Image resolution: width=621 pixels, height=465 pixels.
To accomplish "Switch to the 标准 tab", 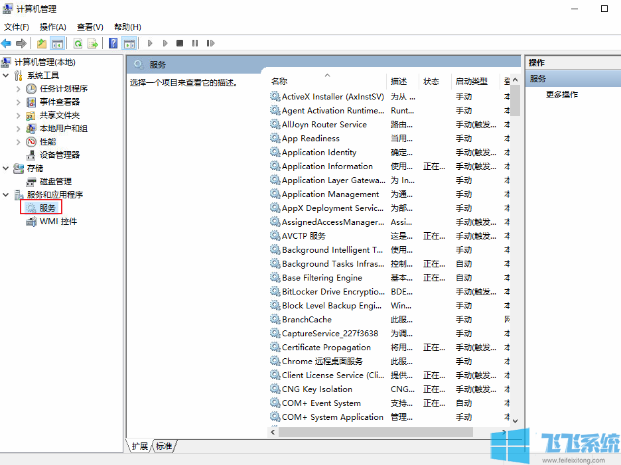I will coord(164,446).
